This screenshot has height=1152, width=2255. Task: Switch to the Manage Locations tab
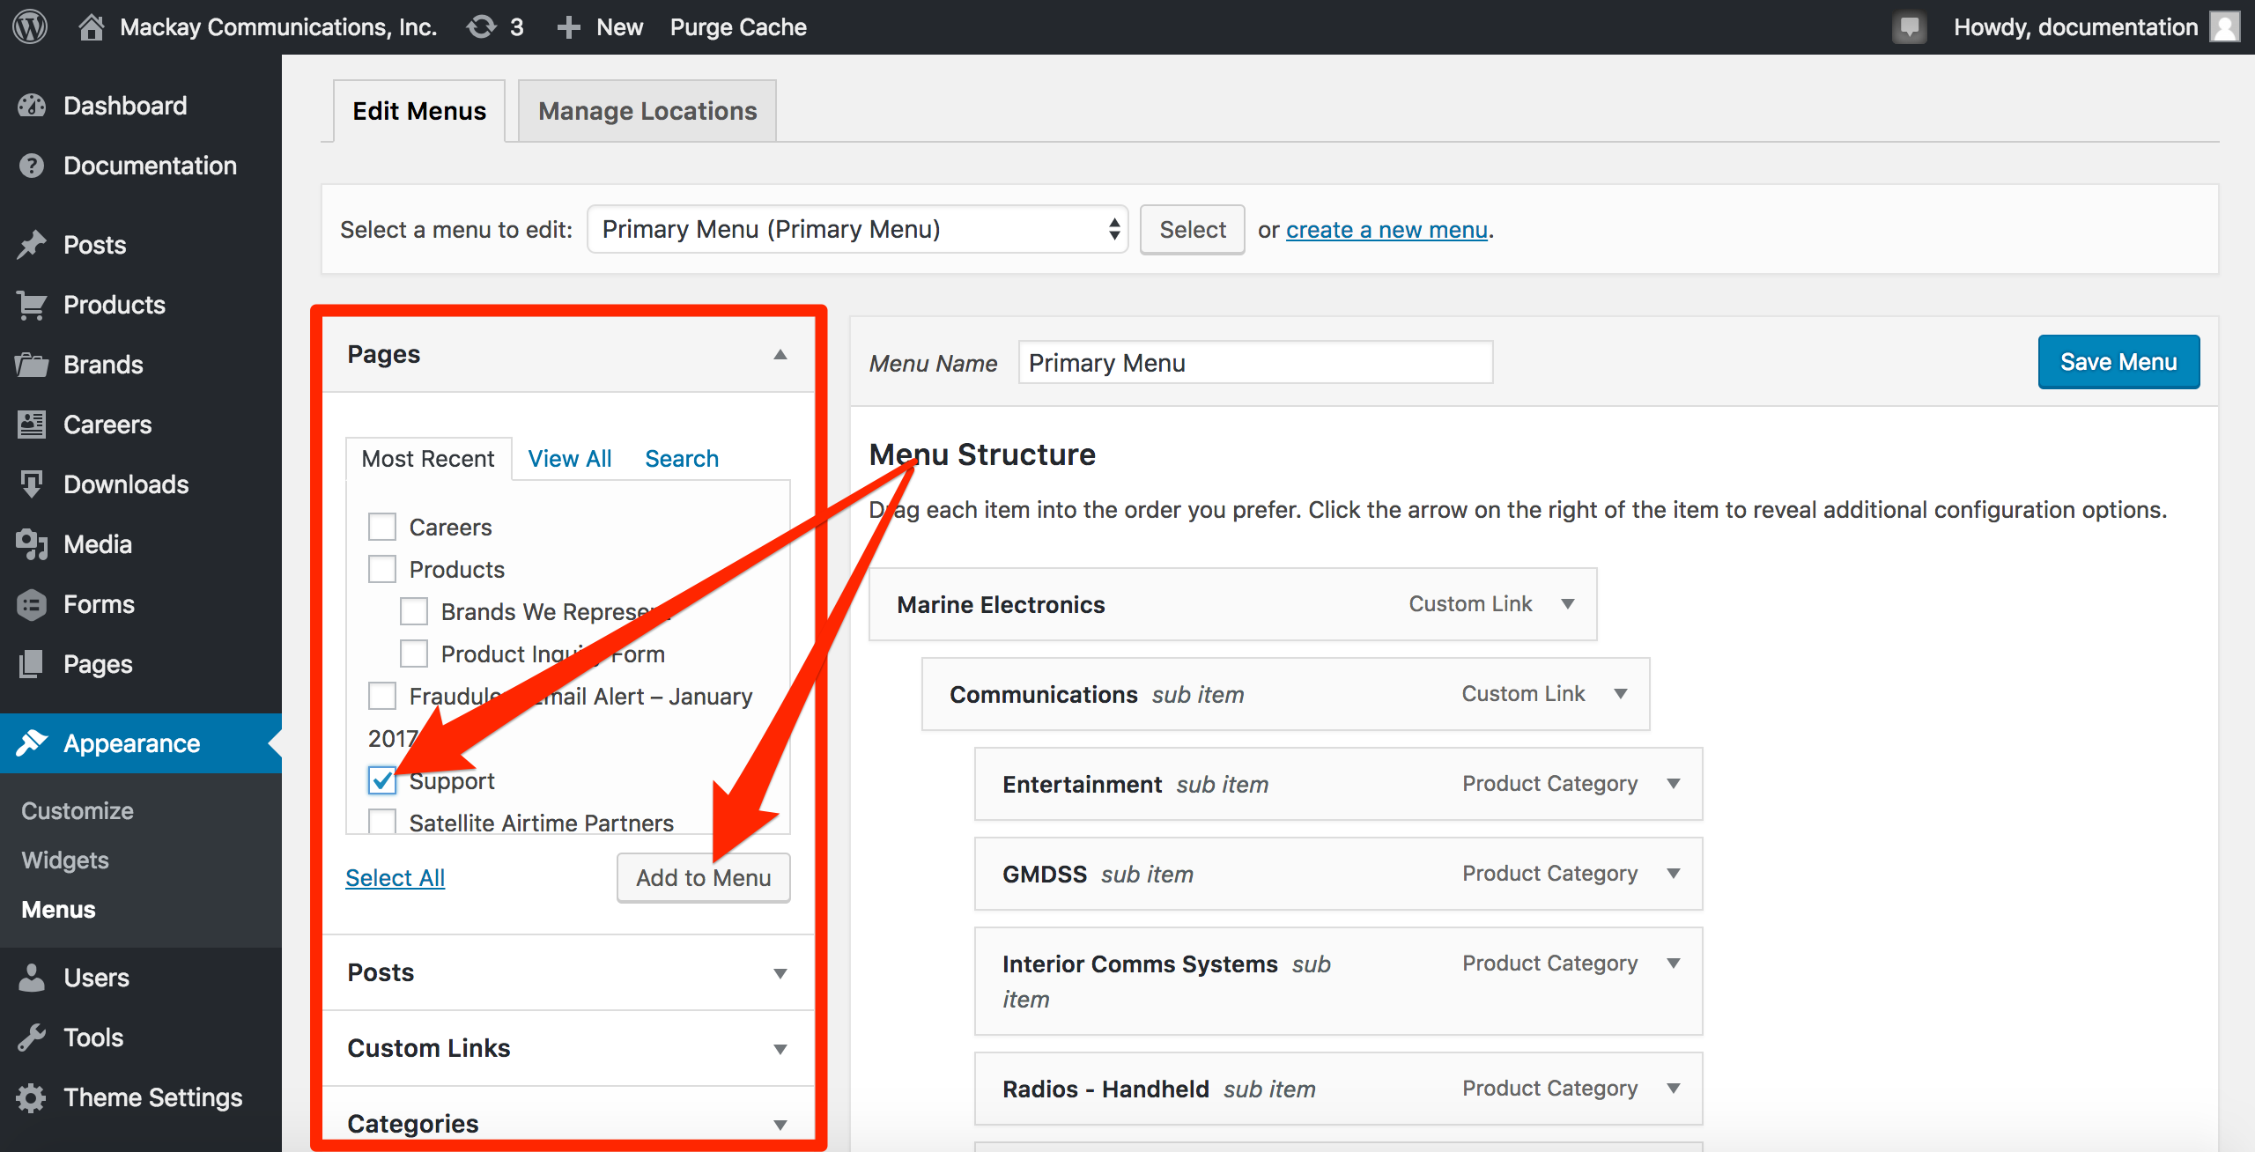coord(647,111)
